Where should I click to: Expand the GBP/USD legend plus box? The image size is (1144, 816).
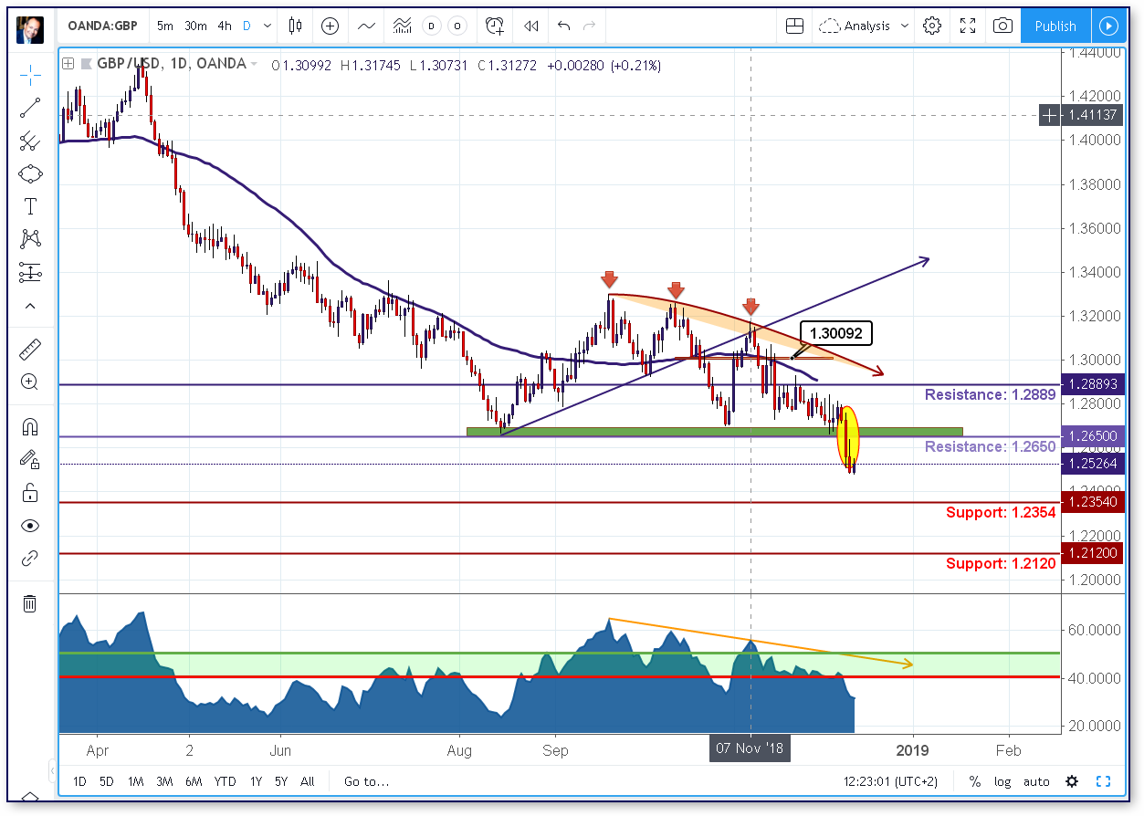(68, 64)
